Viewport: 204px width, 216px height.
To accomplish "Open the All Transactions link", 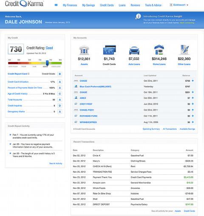I will (x=170, y=129).
